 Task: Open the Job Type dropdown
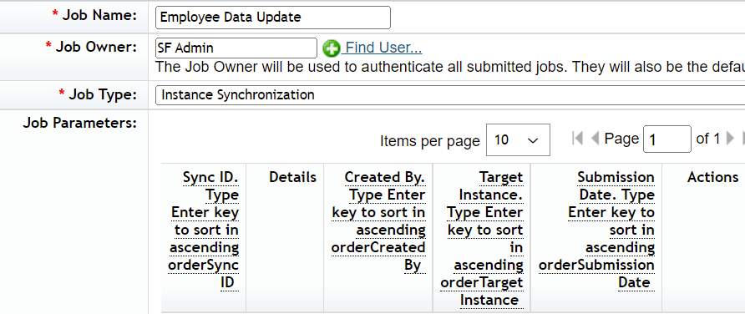pyautogui.click(x=450, y=95)
